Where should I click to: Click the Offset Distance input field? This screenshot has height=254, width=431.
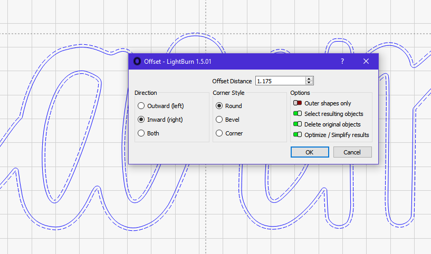(x=280, y=81)
